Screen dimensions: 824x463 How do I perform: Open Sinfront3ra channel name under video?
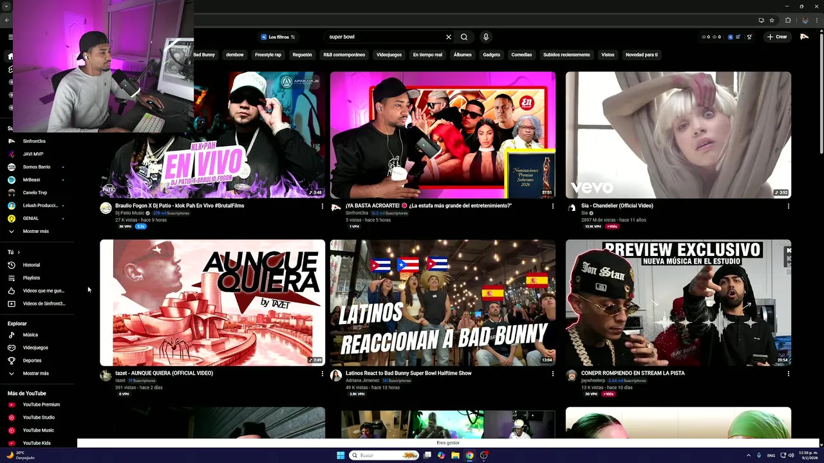[357, 213]
